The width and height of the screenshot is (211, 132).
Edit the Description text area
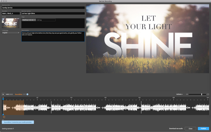[53, 37]
